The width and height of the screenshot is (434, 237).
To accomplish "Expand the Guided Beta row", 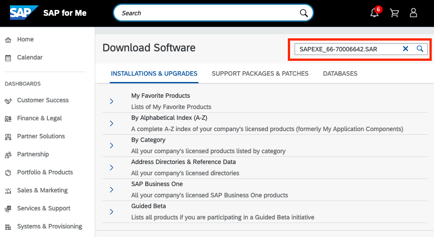I will 111,212.
